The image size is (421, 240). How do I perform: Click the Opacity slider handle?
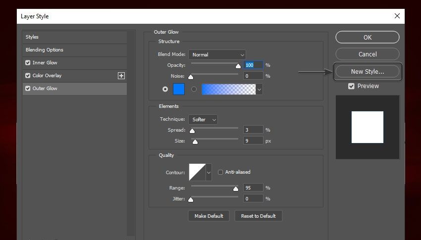pyautogui.click(x=238, y=66)
